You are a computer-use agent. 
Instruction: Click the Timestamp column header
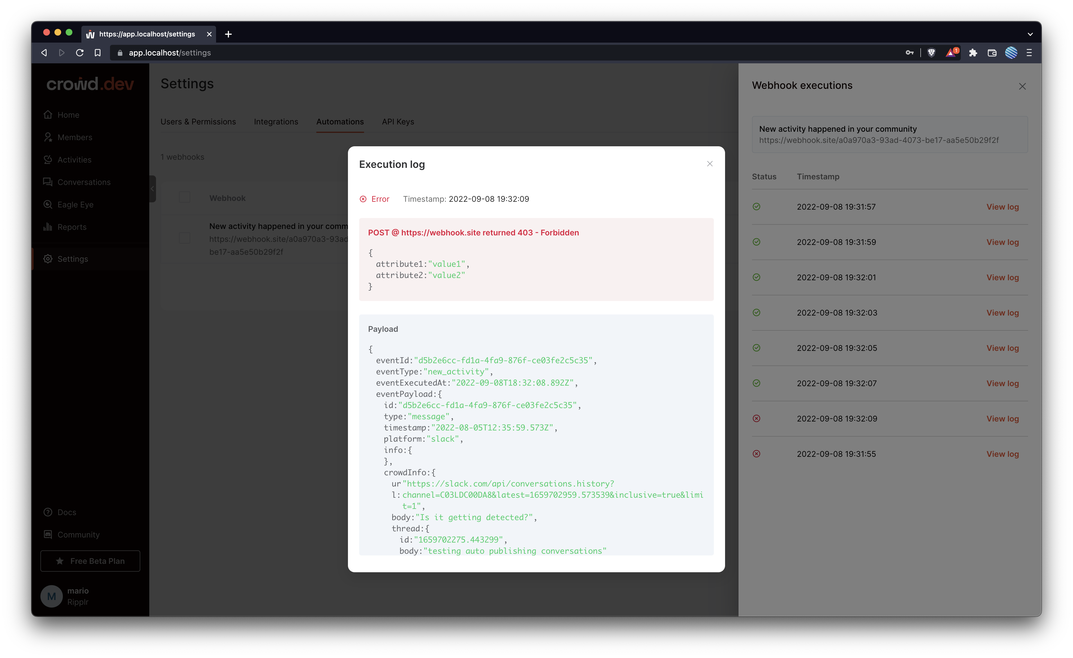[x=818, y=177]
